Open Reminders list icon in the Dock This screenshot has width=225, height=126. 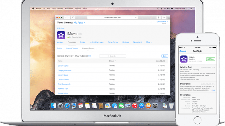coord(94,106)
